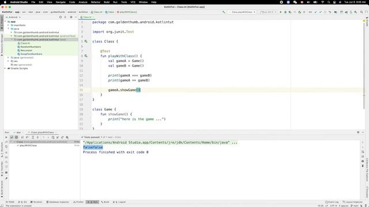Open the Class.playWithClass run configuration dropdown
Viewport: 369px width, 207px height.
[242, 12]
